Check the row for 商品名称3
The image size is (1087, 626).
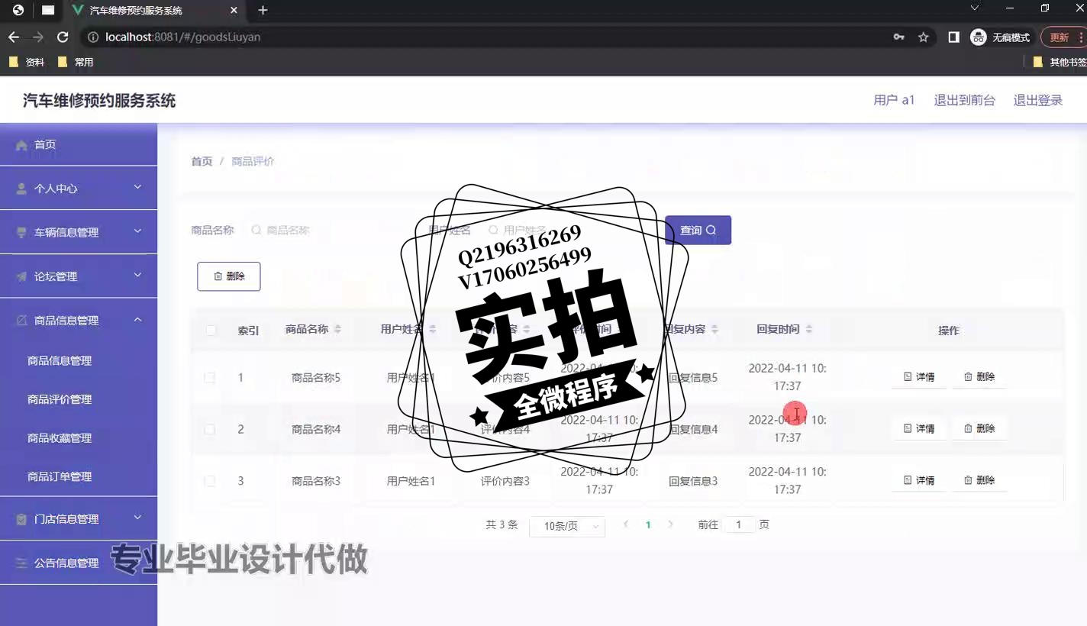(209, 481)
